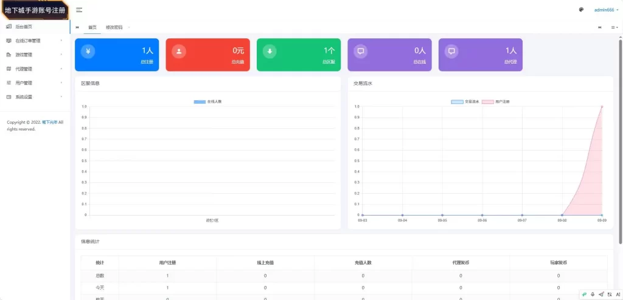This screenshot has width=623, height=300.
Task: Close the 修改密码 tab
Action: click(129, 27)
